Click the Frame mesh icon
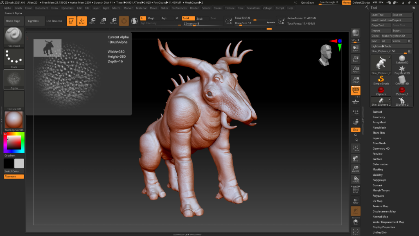This screenshot has width=419, height=236. (356, 148)
